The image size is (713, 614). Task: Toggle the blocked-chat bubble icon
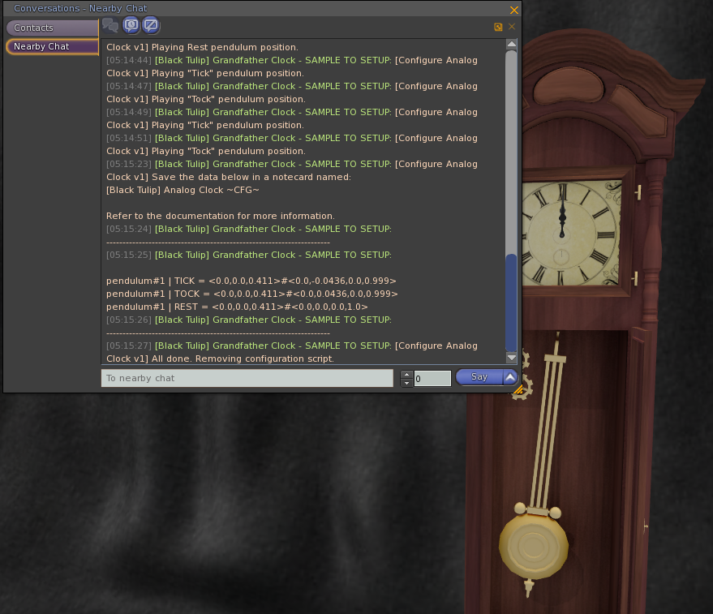[151, 25]
